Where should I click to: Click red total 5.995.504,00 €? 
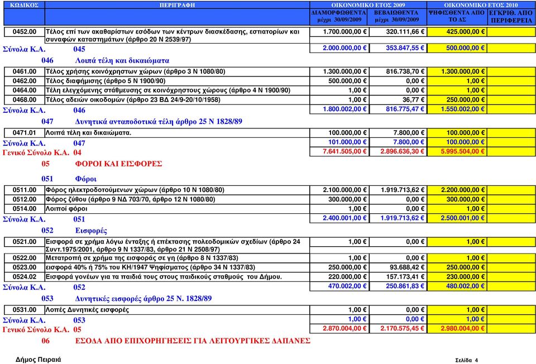[x=457, y=151]
